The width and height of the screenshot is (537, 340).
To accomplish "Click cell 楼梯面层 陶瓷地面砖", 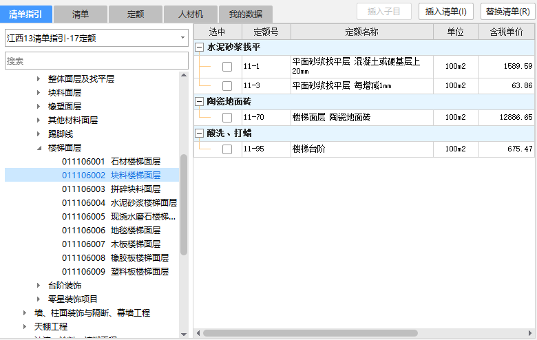I will (x=362, y=118).
